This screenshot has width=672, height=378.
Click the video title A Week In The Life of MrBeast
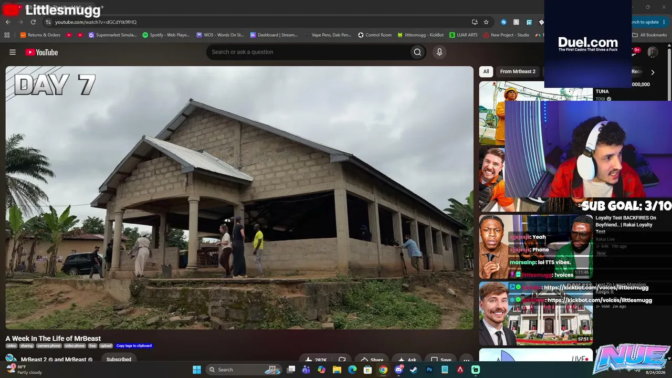click(53, 339)
